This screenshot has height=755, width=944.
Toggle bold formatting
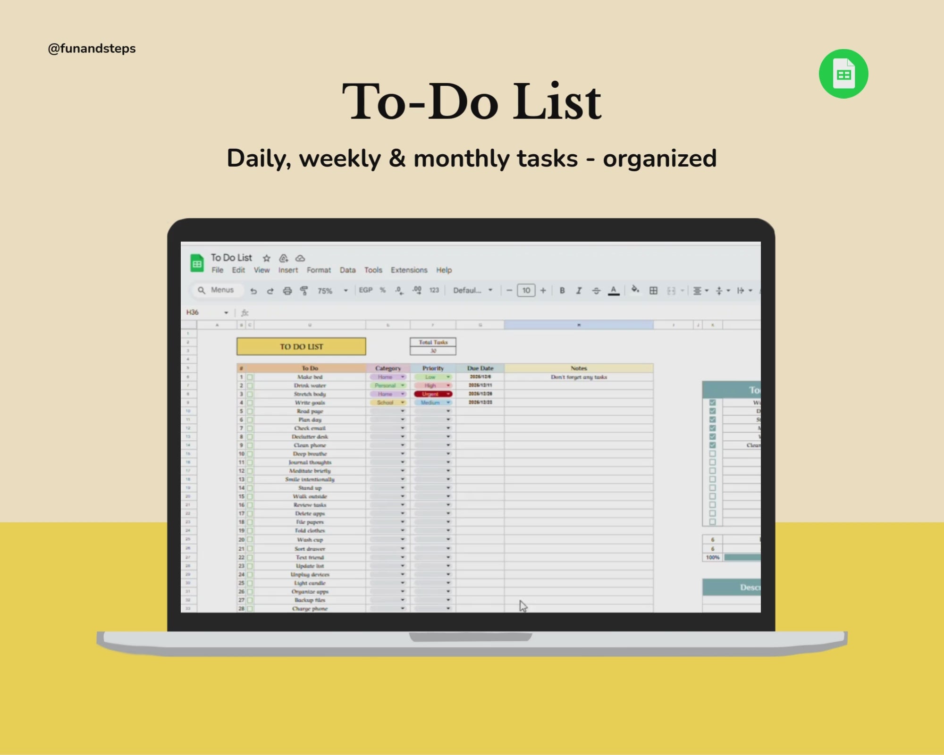(562, 291)
